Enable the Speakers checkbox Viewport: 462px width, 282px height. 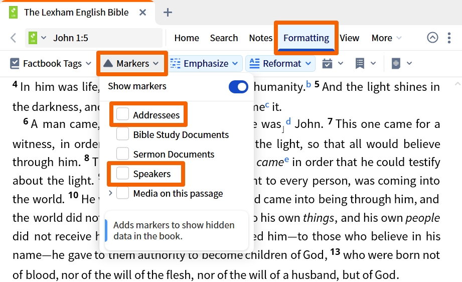[122, 173]
